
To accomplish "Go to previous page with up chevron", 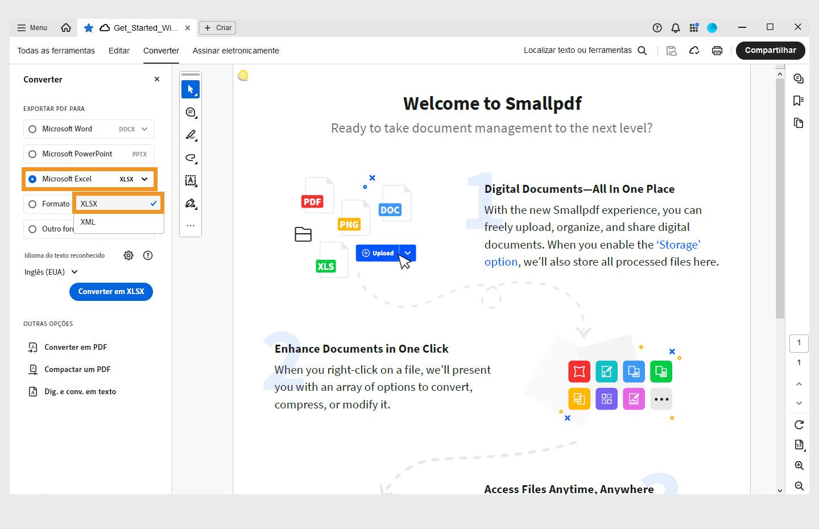I will [799, 385].
